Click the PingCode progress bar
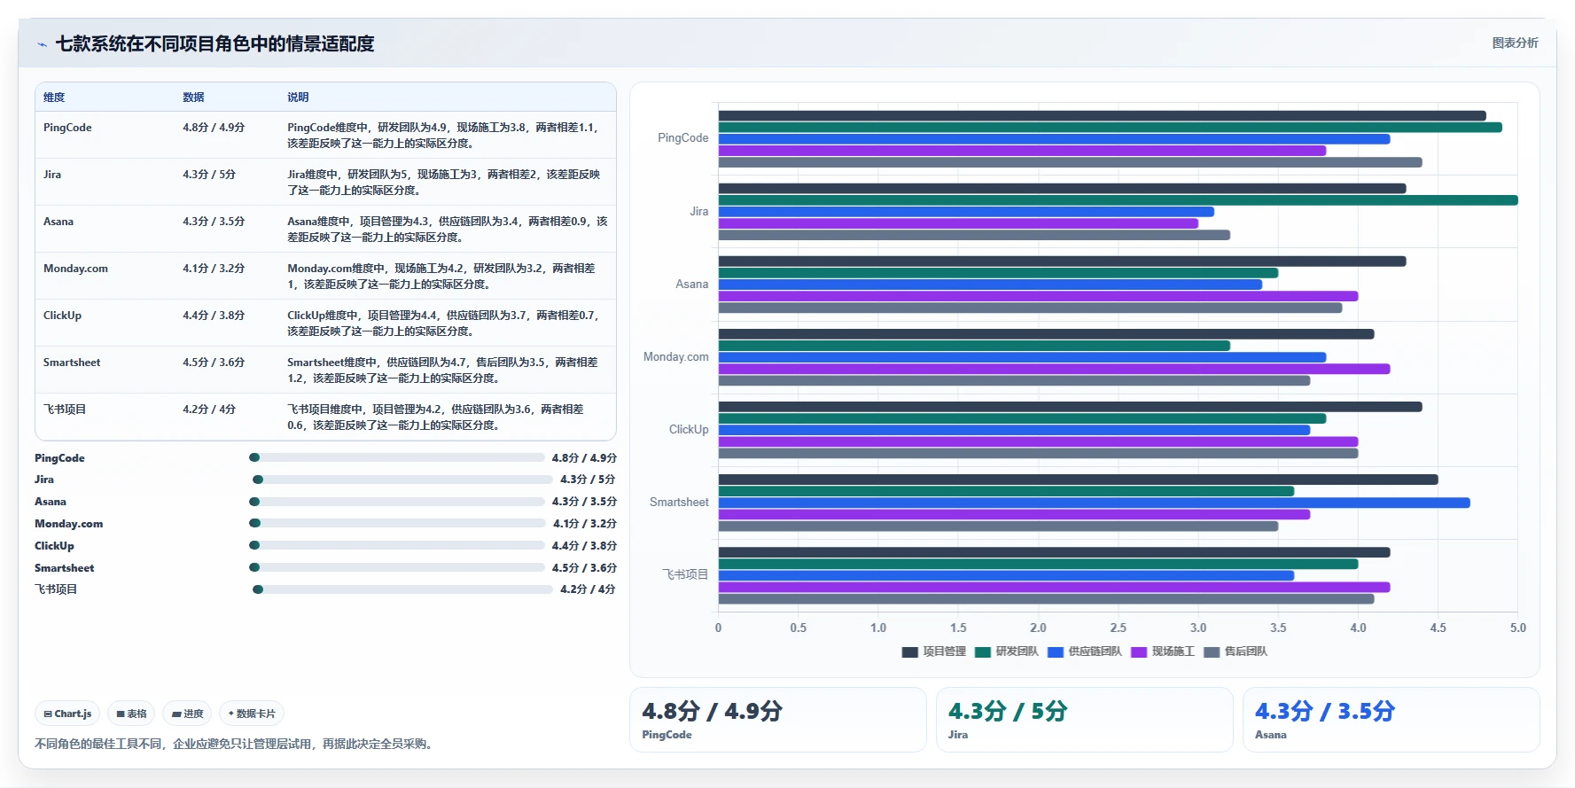 [397, 458]
